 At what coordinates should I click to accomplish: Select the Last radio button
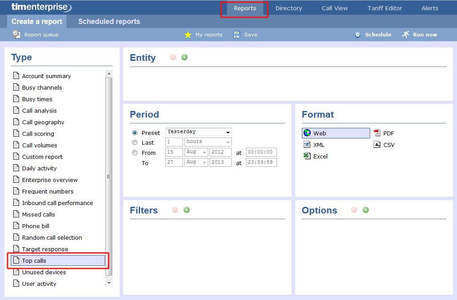[135, 142]
